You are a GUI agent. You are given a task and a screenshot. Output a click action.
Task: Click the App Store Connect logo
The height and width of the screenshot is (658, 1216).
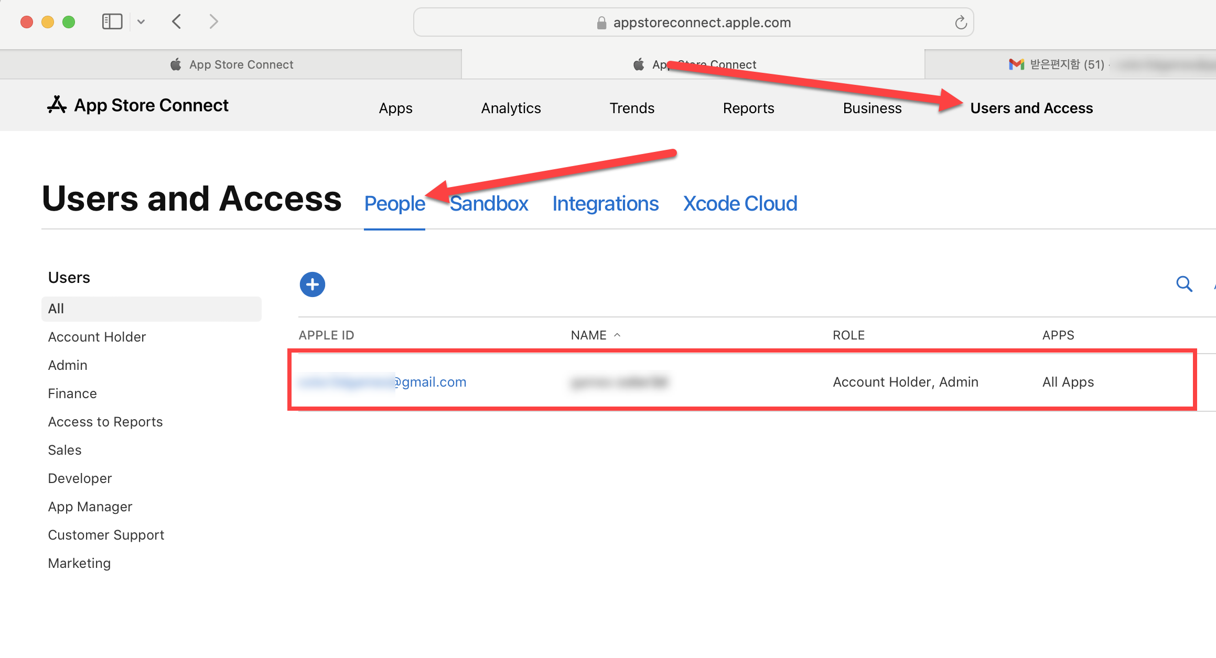coord(138,105)
